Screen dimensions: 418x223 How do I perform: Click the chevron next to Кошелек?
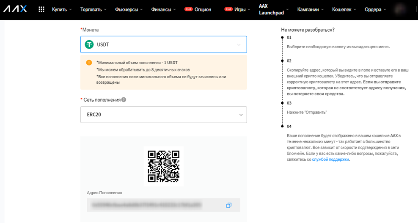point(355,10)
